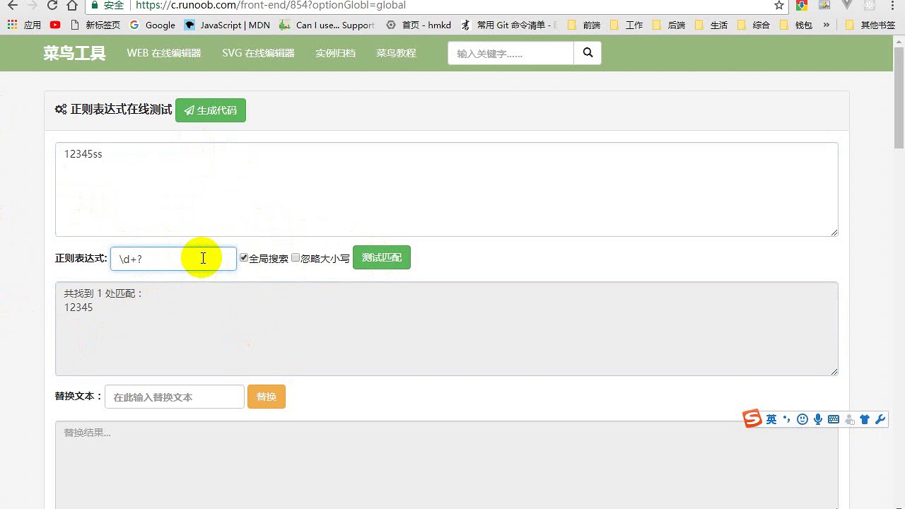The width and height of the screenshot is (905, 509).
Task: Click the scrollbar up arrow
Action: tap(899, 41)
